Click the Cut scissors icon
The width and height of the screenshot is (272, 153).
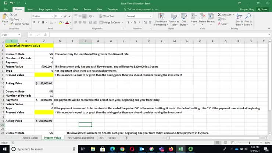11,15
